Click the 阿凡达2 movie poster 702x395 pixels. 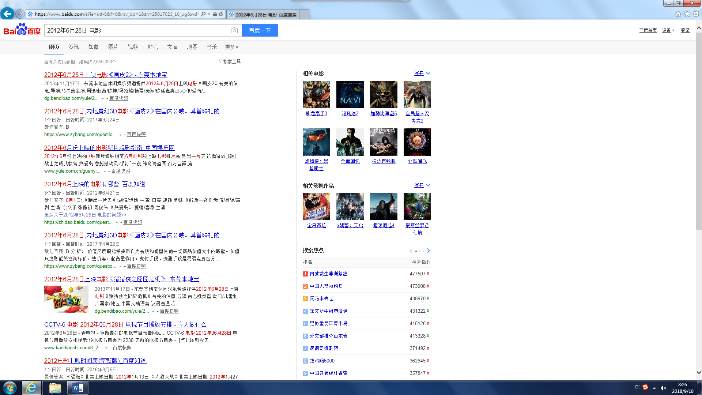(x=350, y=94)
